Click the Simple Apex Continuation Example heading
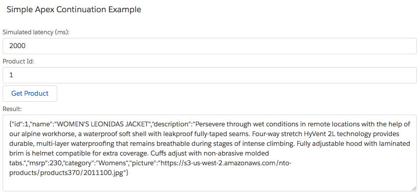Viewport: 420px width, 196px height. (74, 9)
